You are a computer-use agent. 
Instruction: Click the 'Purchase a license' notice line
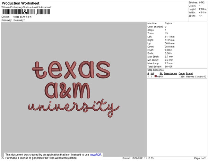pyautogui.click(x=41, y=158)
